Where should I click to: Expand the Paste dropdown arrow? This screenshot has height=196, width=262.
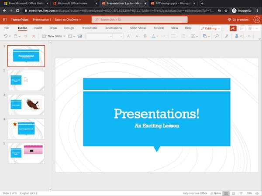click(20, 36)
